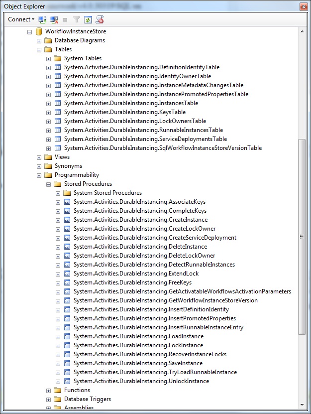Click the ServiceDeploymentsTable table icon
The width and height of the screenshot is (311, 414).
point(58,139)
